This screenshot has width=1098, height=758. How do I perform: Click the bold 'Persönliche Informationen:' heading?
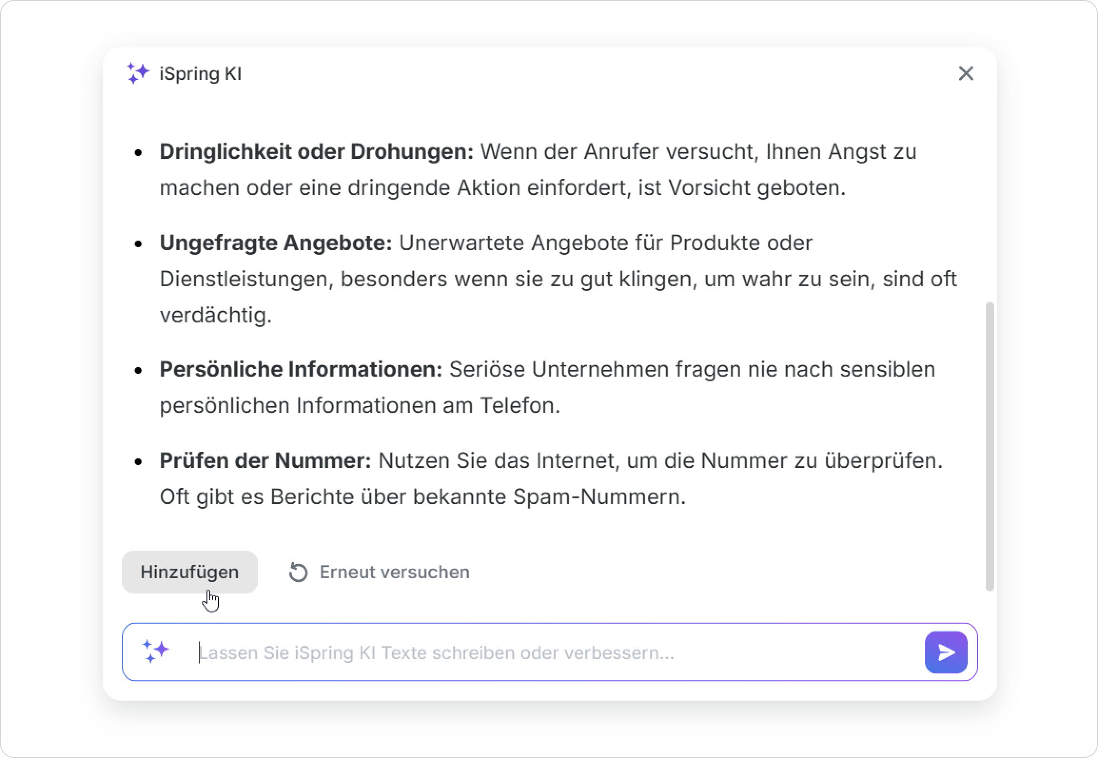301,369
